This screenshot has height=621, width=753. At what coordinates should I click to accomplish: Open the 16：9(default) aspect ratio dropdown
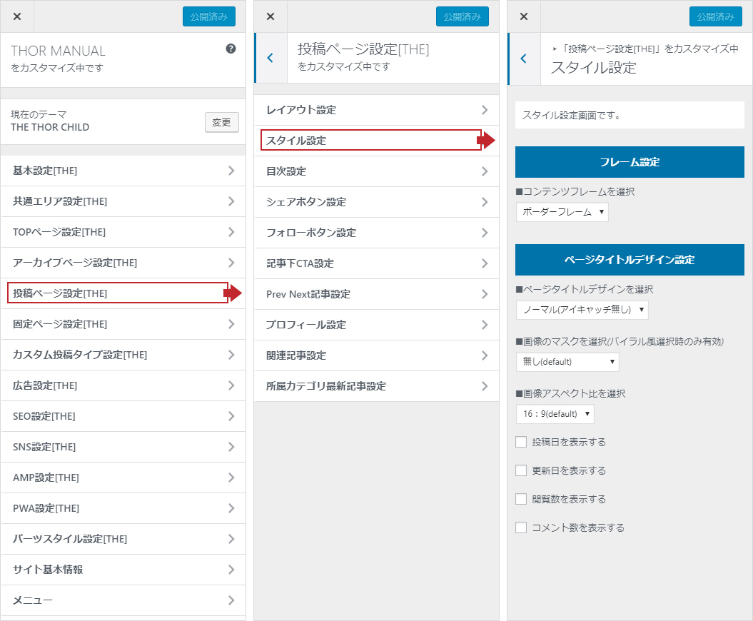pos(555,414)
